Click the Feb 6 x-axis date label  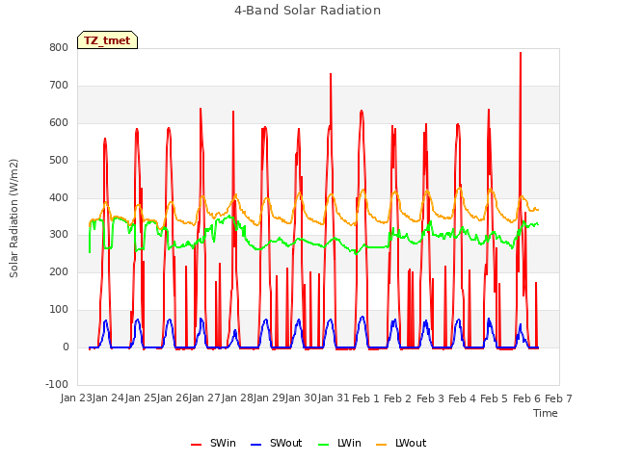[526, 398]
